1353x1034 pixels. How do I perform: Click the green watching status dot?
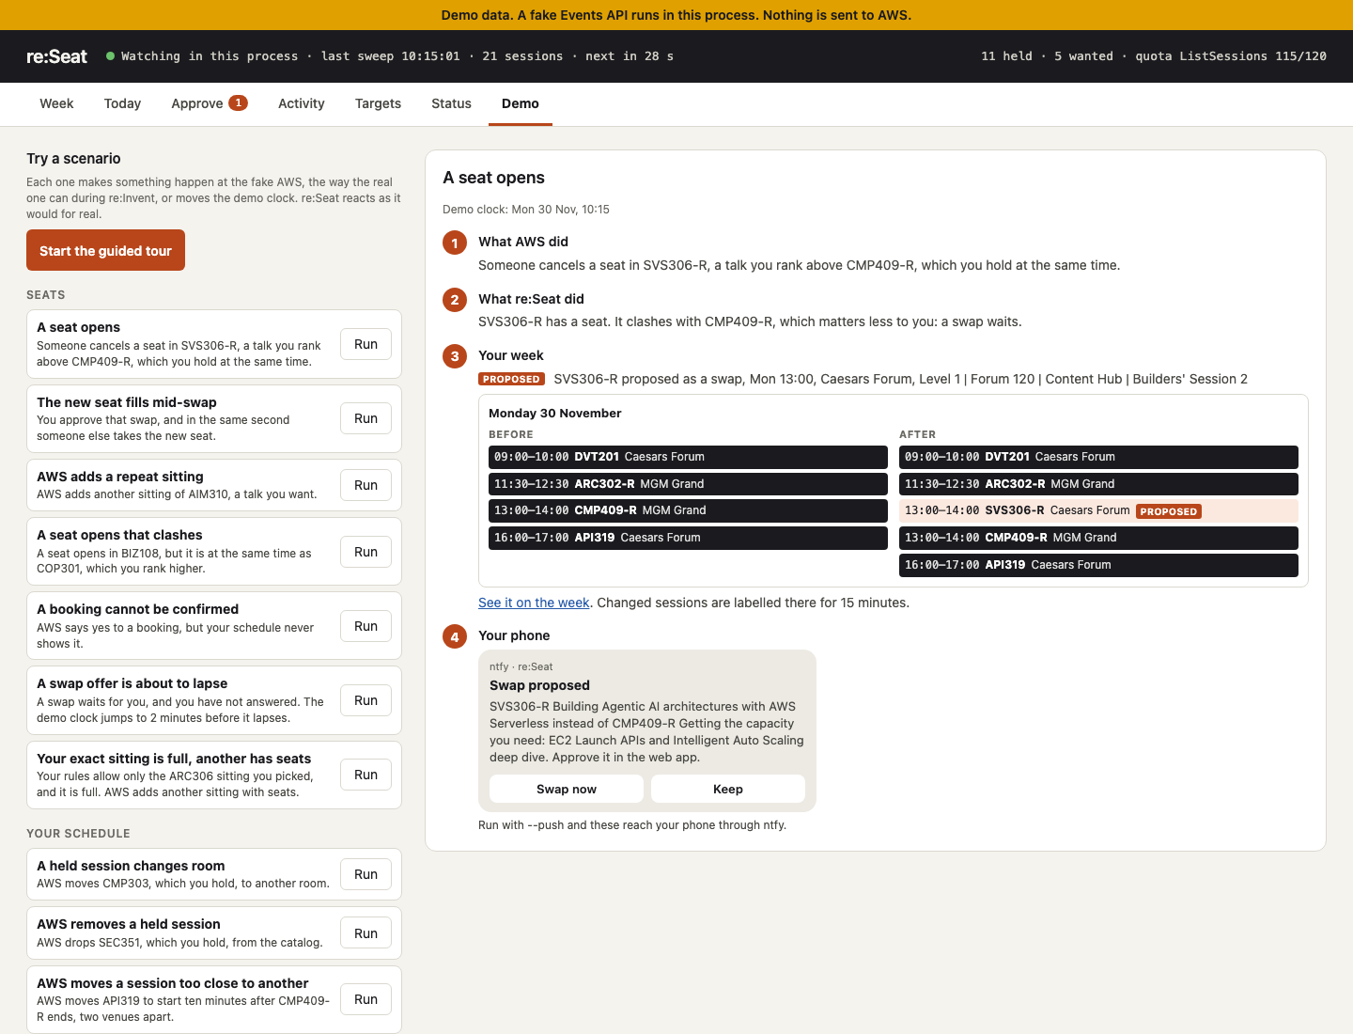(x=111, y=56)
